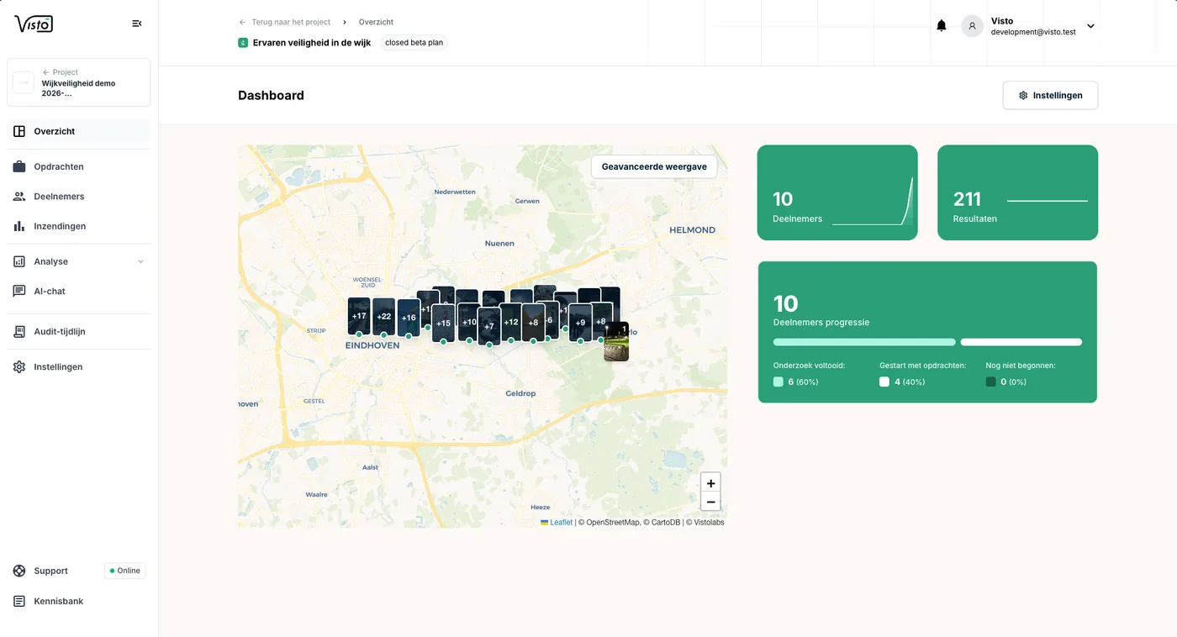Click the Dashboard heading

(x=271, y=96)
